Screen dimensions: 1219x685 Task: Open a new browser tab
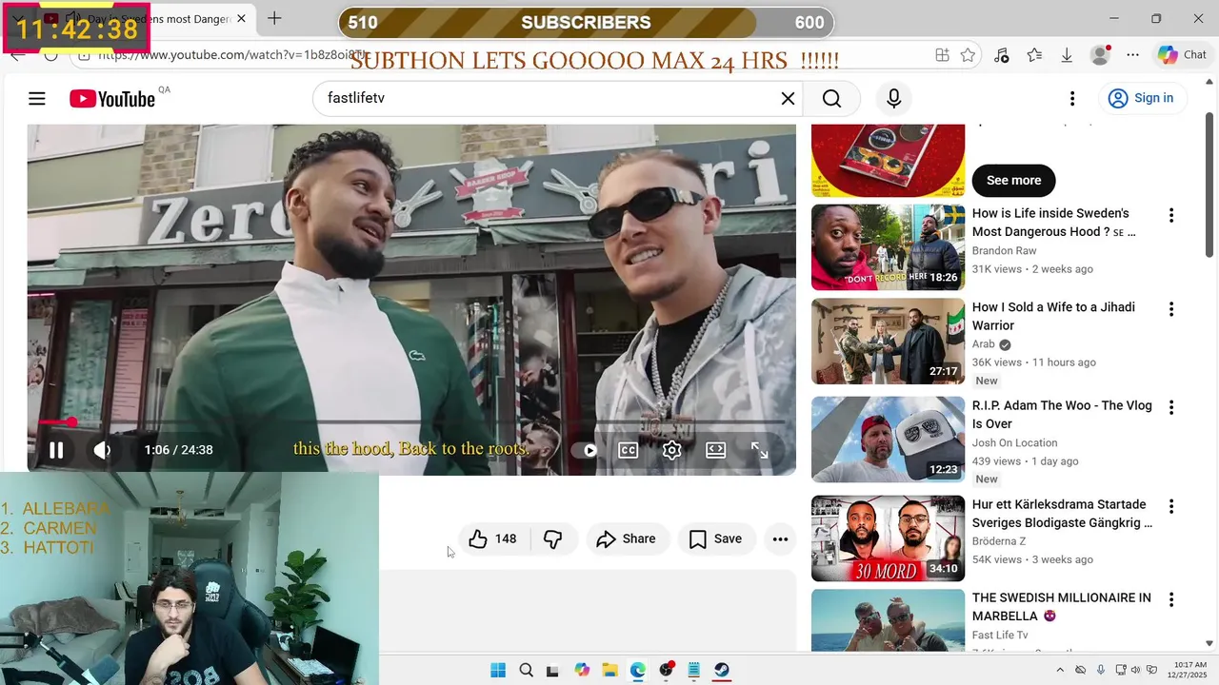click(x=274, y=18)
